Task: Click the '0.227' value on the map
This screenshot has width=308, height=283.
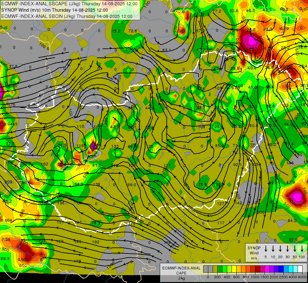Action: (x=251, y=49)
